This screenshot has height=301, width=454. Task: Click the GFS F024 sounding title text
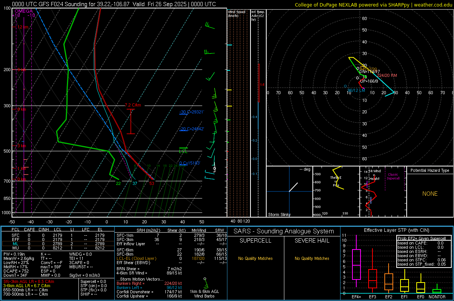114,4
